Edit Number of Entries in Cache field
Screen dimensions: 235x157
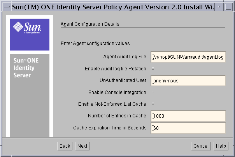188,116
